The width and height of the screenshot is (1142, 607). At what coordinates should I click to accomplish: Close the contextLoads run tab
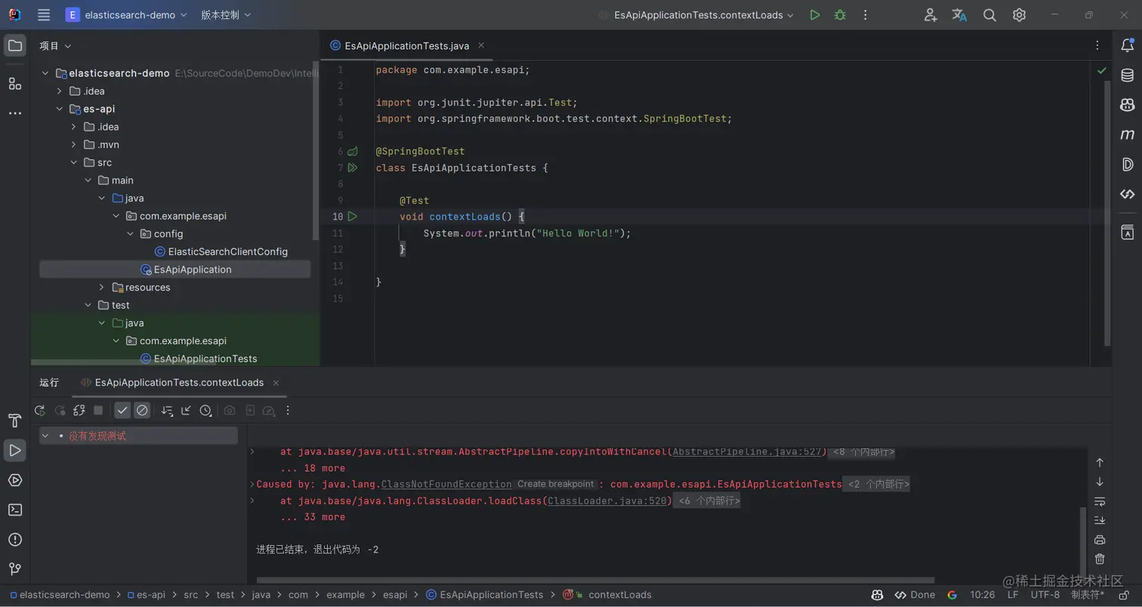(x=276, y=383)
